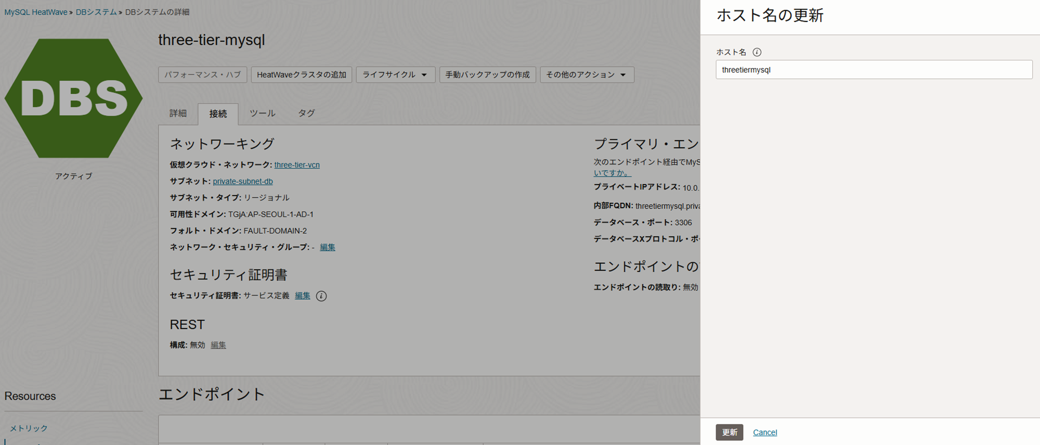This screenshot has width=1040, height=445.
Task: Click the セキュリティ証明書 section heading
Action: 229,275
